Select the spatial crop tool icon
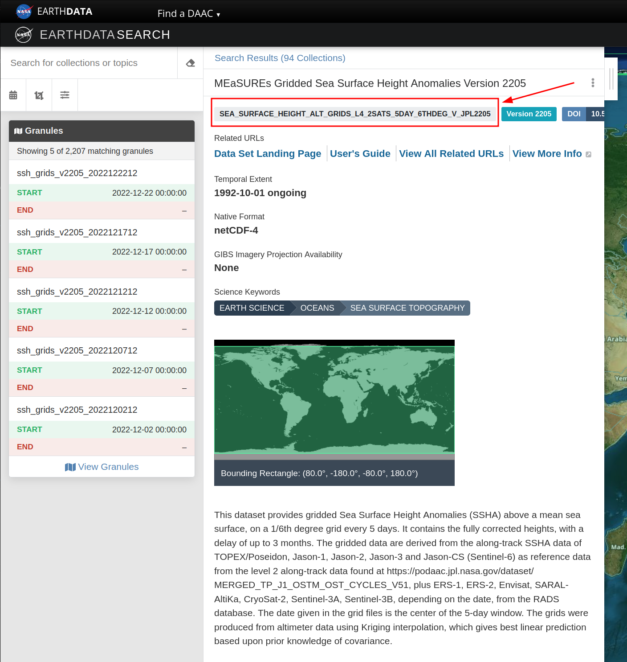 [39, 95]
